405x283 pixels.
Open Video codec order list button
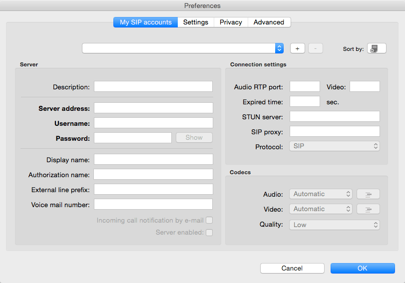(368, 209)
